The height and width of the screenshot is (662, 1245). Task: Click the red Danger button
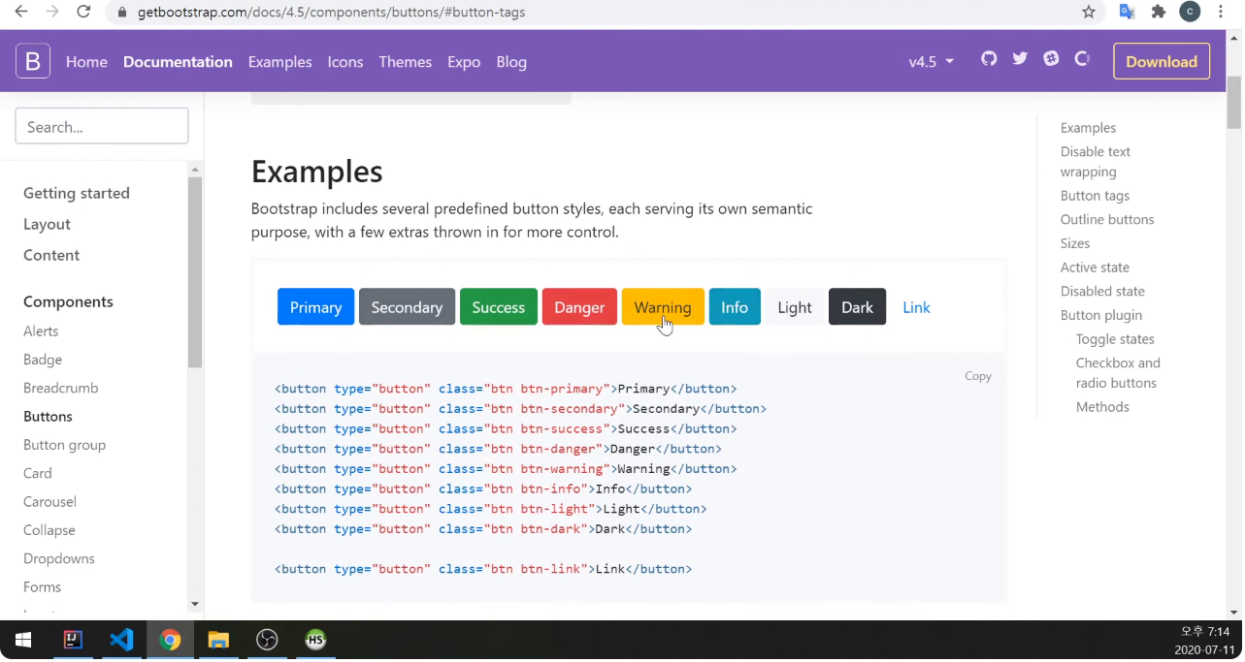579,307
